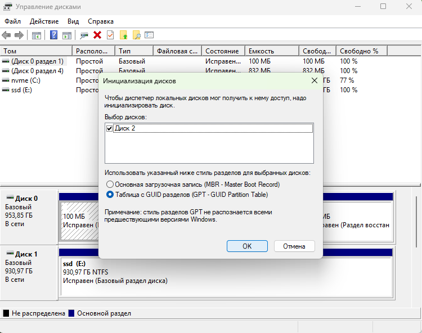
Task: Open the Вид menu
Action: tap(73, 21)
